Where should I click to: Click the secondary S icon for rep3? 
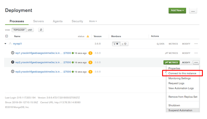pos(13,72)
